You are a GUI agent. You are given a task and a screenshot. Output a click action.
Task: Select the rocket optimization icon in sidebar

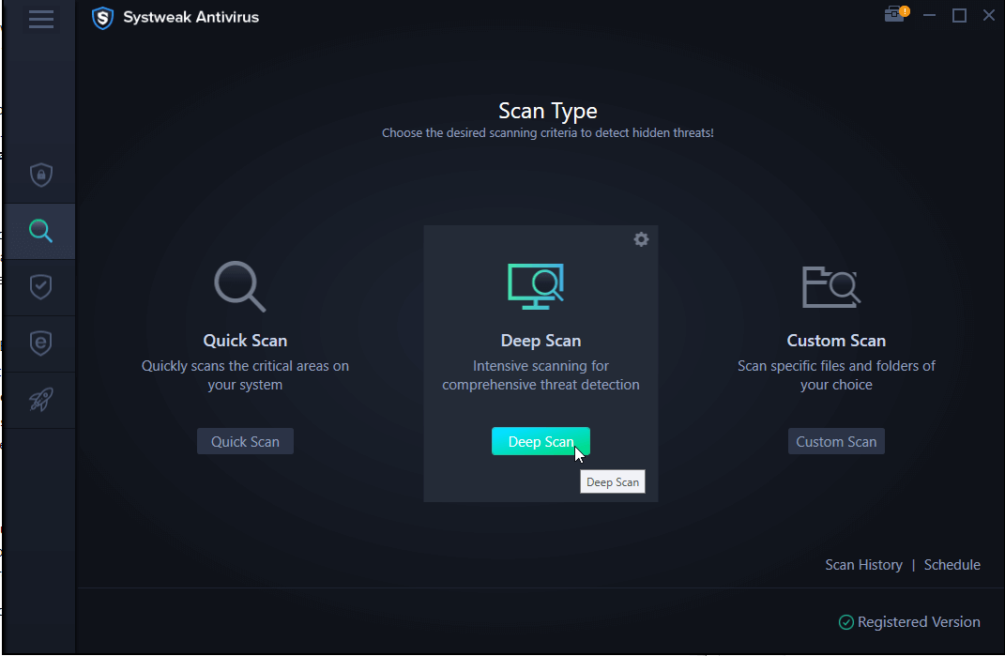click(x=40, y=400)
